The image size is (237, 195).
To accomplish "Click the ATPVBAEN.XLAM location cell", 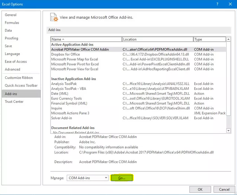I will pos(156,88).
